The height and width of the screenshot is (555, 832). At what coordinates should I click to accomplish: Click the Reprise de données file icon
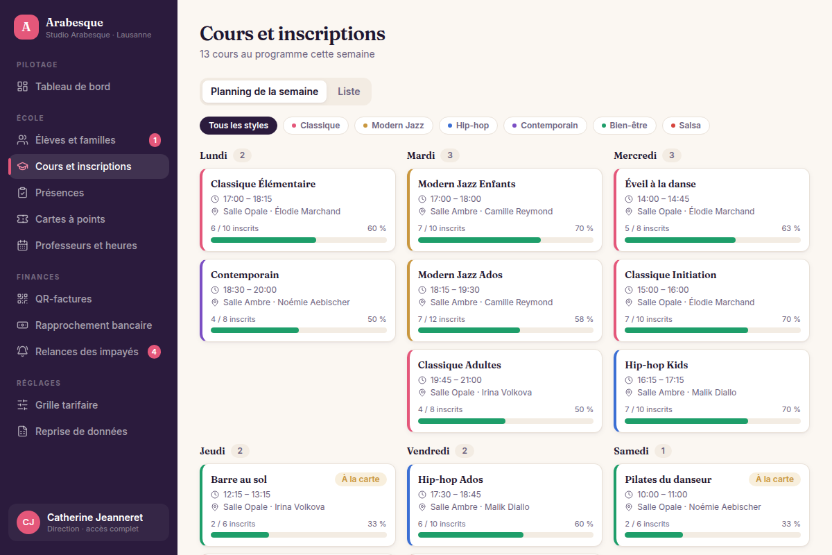point(22,432)
